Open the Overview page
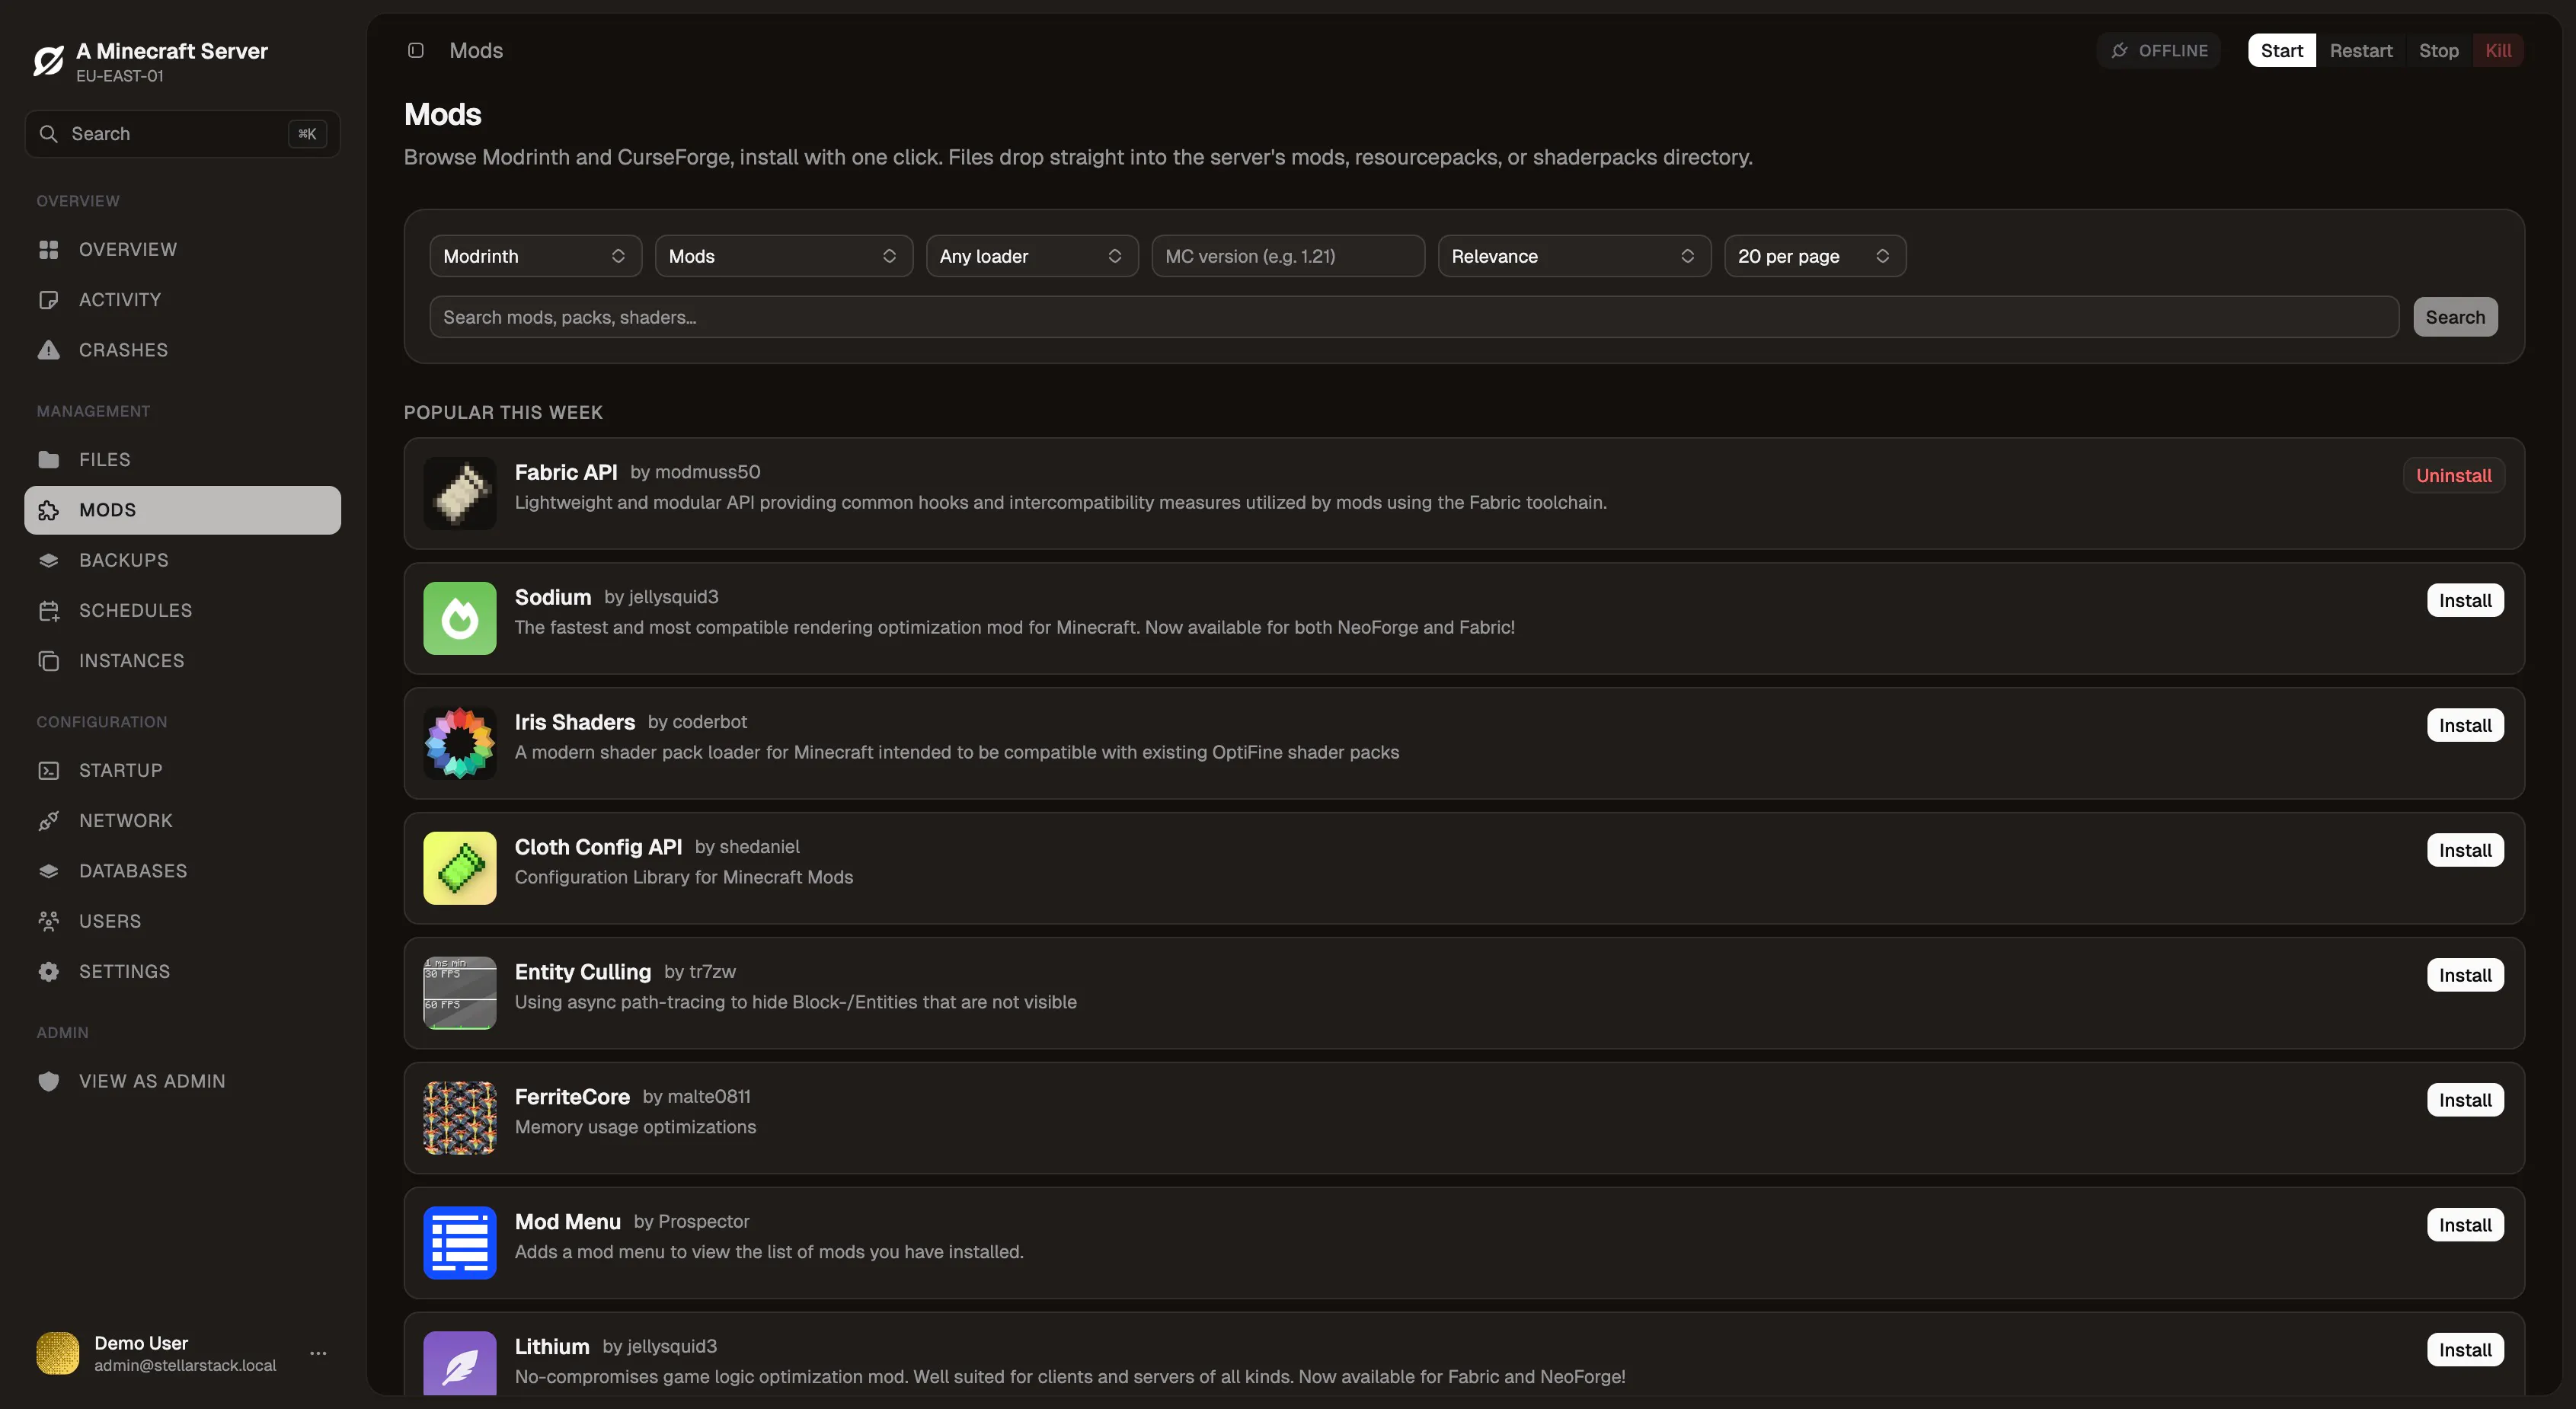Screen dimensions: 2576x1409 coord(182,249)
